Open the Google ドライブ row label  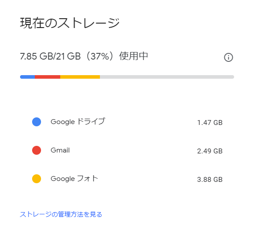[78, 121]
